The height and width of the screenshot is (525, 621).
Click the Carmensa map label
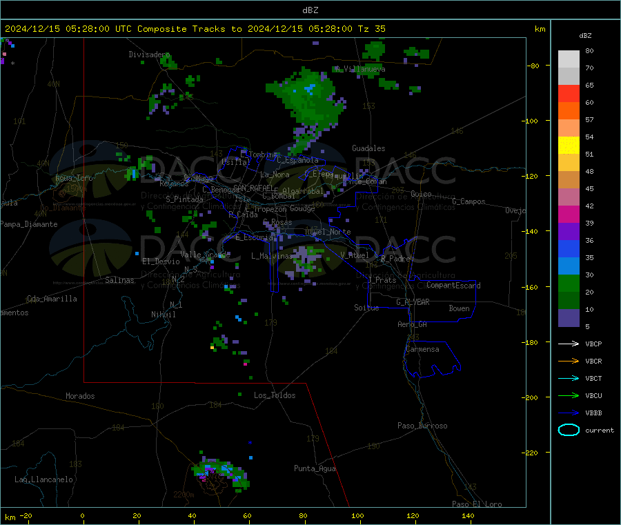pyautogui.click(x=422, y=349)
